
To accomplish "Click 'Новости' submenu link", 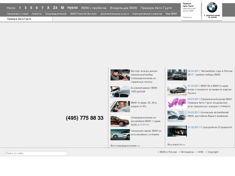I will 37,14.
